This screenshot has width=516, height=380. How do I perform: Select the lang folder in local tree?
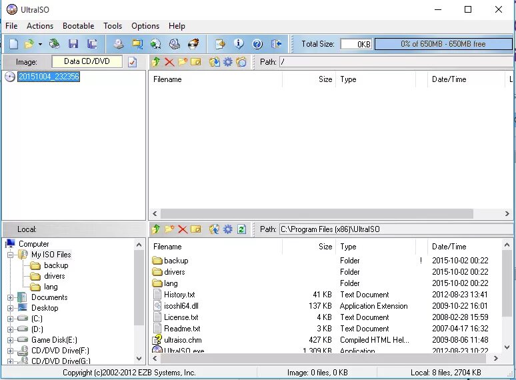pyautogui.click(x=51, y=287)
